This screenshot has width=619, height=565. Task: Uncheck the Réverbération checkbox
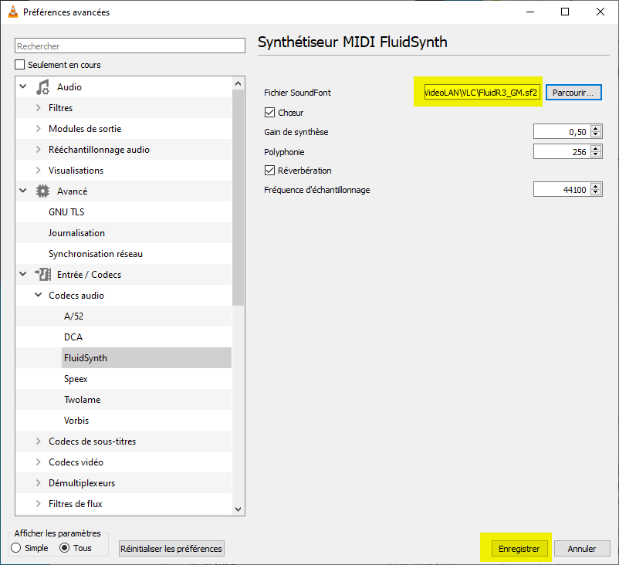point(269,170)
